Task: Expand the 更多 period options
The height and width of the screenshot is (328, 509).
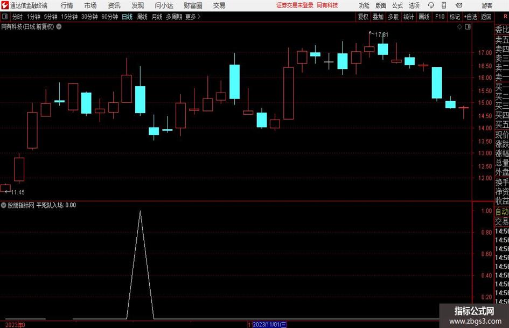Action: tap(193, 17)
